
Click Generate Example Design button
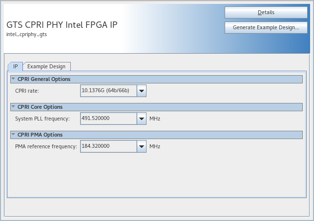pos(266,27)
